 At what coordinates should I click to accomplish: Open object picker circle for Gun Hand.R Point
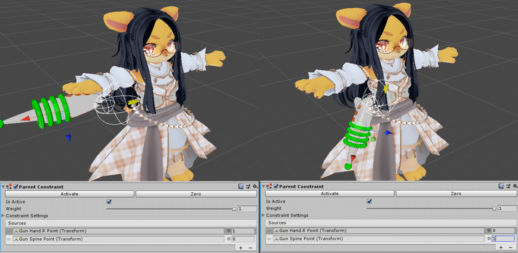228,231
